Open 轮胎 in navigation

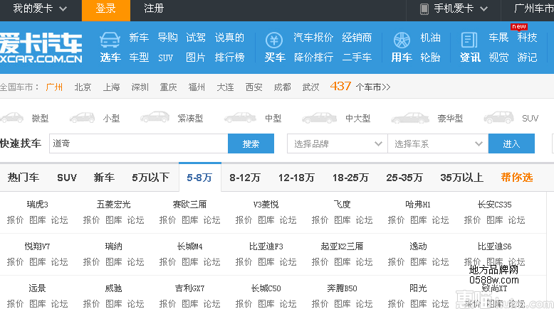[x=430, y=58]
